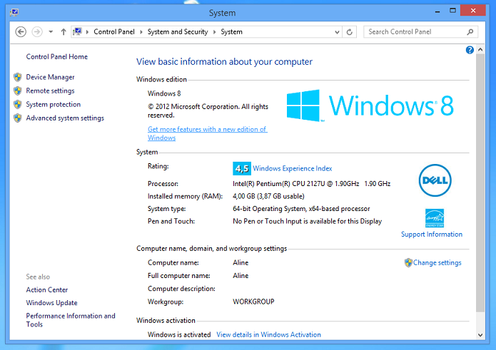Click the vertical scrollbar thumb
Image resolution: width=496 pixels, height=350 pixels.
(x=480, y=183)
